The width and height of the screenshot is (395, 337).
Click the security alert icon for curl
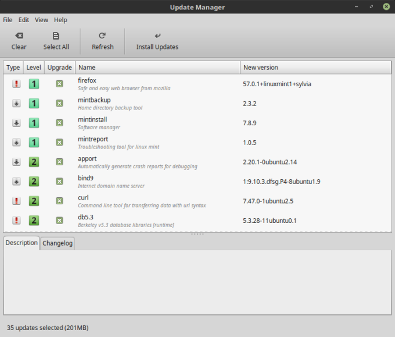[16, 201]
